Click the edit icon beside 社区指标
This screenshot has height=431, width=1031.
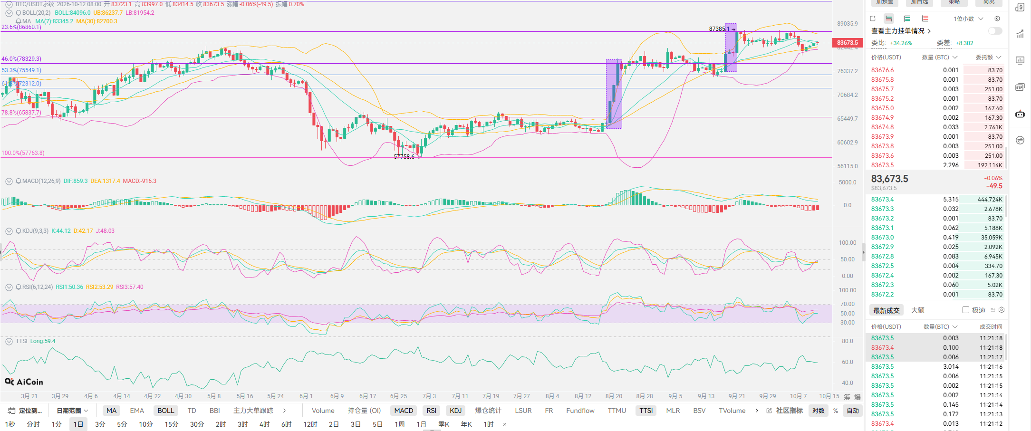[x=769, y=411]
